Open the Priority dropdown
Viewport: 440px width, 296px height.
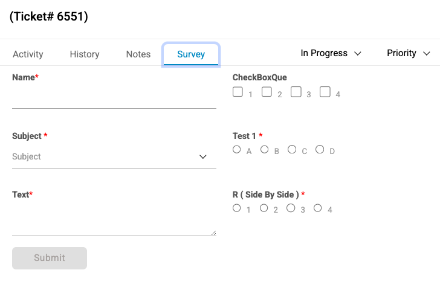pyautogui.click(x=409, y=53)
